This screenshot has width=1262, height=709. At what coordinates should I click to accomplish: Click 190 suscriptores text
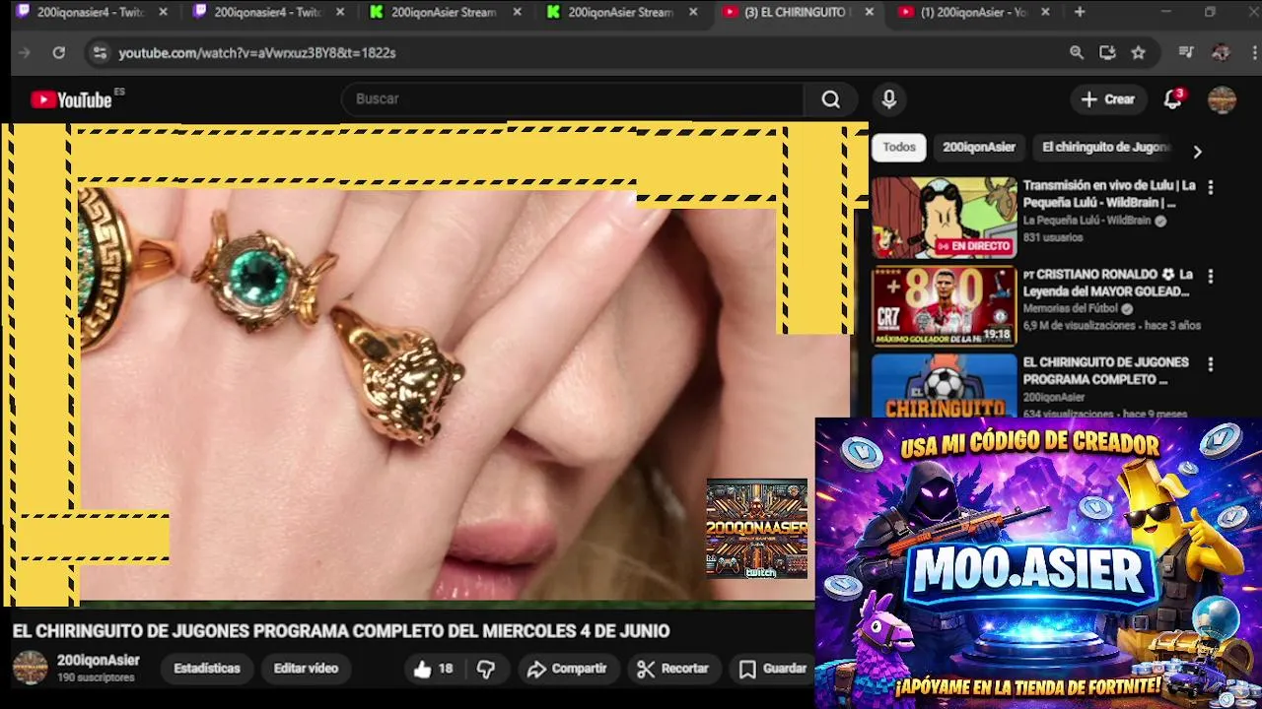click(x=96, y=678)
